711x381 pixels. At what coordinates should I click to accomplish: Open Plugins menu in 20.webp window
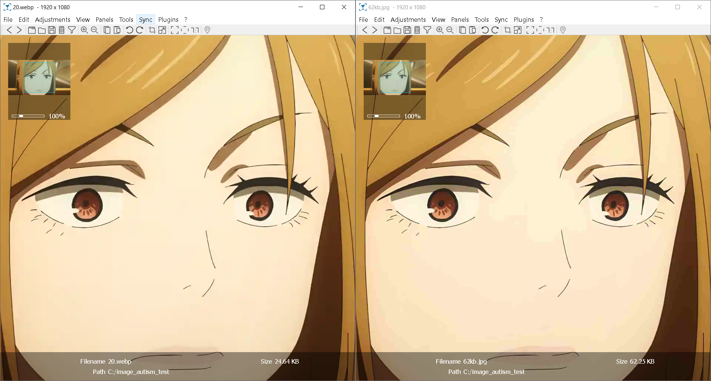(168, 20)
